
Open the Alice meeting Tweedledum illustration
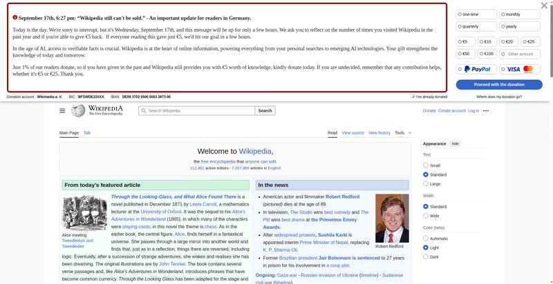coord(84,213)
